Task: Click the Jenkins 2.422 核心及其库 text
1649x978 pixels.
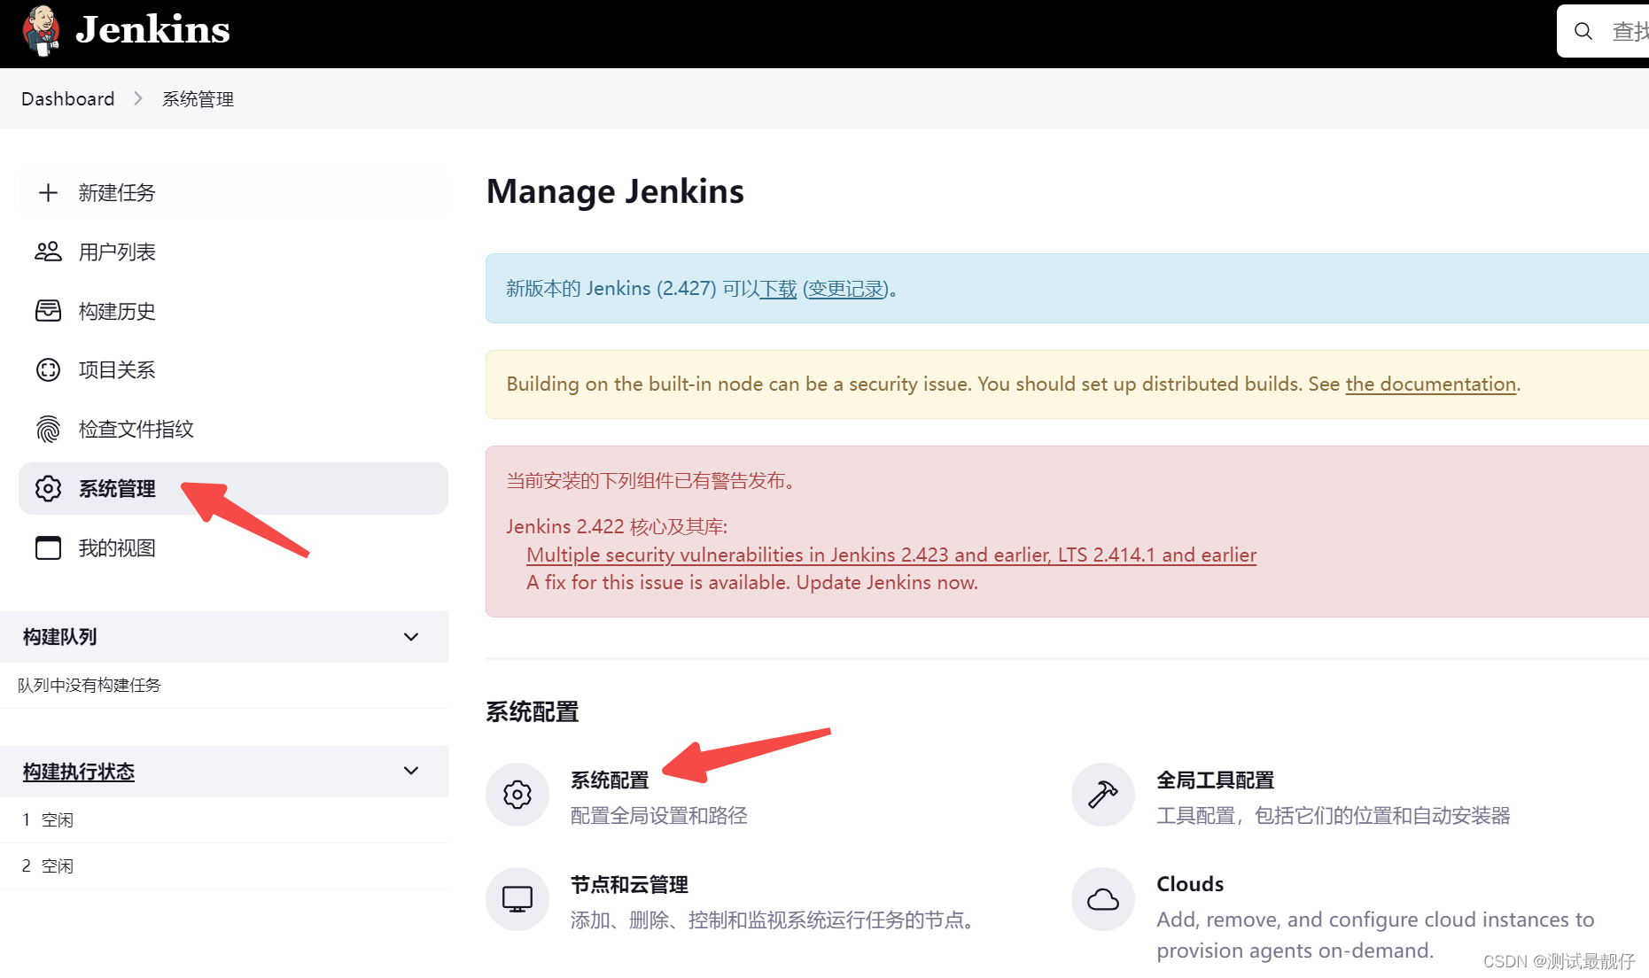Action: pos(617,526)
